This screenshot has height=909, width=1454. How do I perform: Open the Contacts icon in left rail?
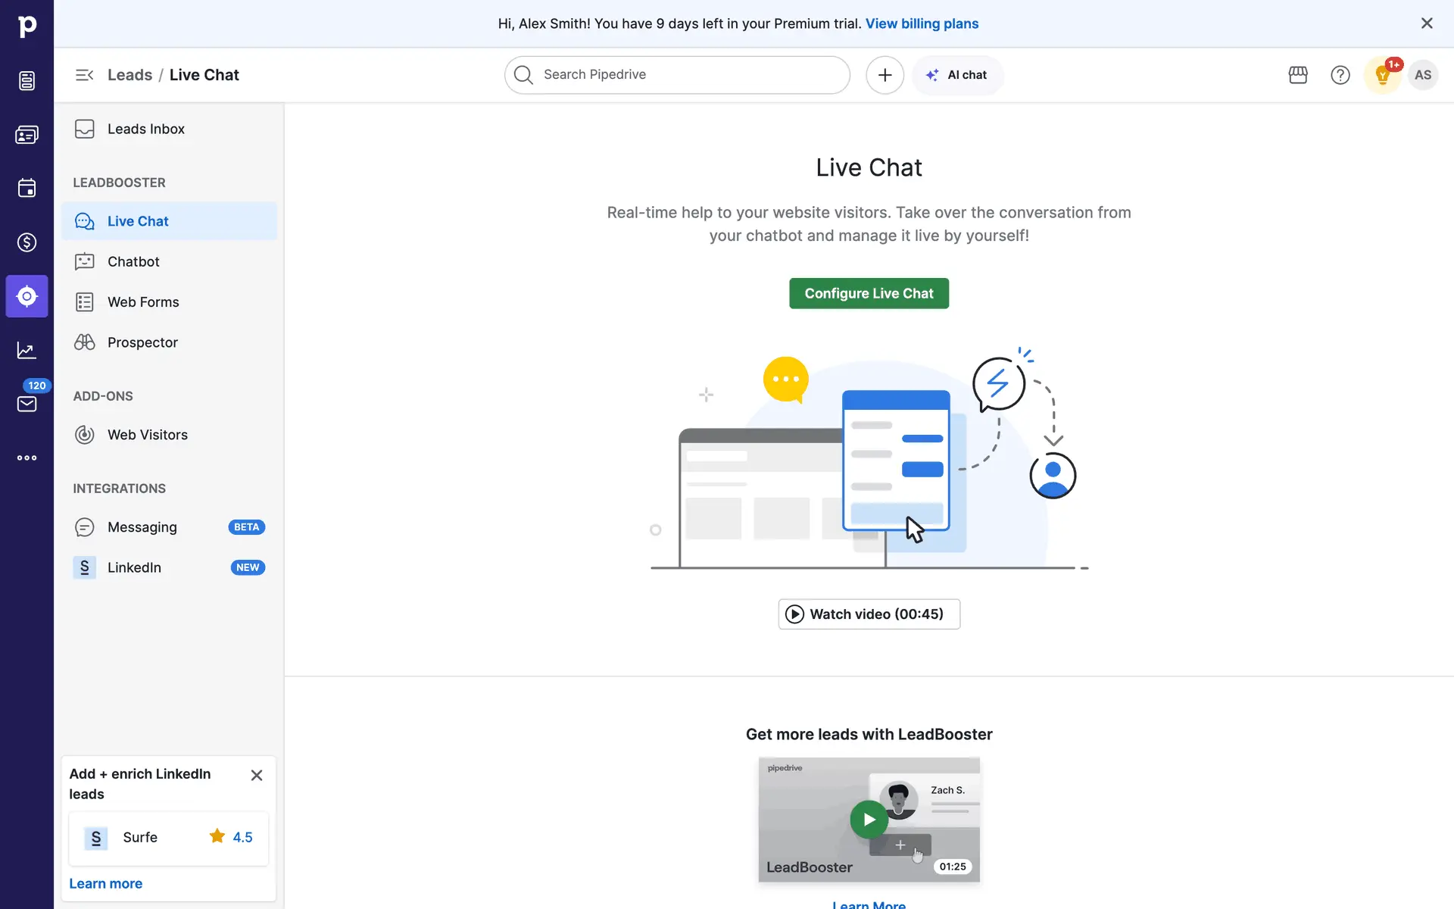pos(27,135)
